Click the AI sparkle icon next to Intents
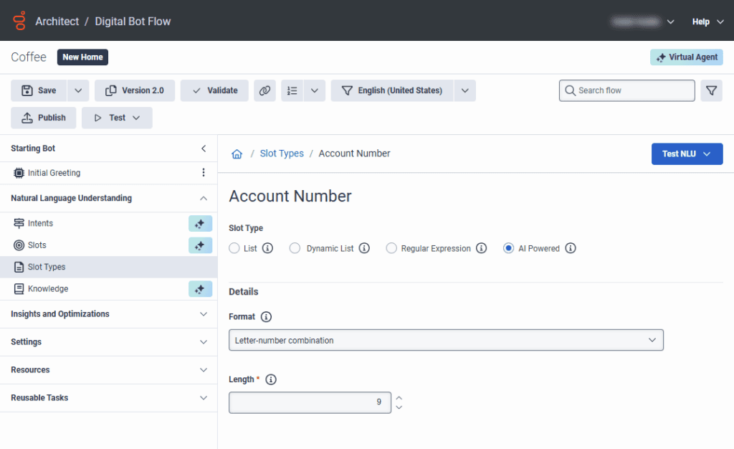Screen dimensions: 734x449 200,224
